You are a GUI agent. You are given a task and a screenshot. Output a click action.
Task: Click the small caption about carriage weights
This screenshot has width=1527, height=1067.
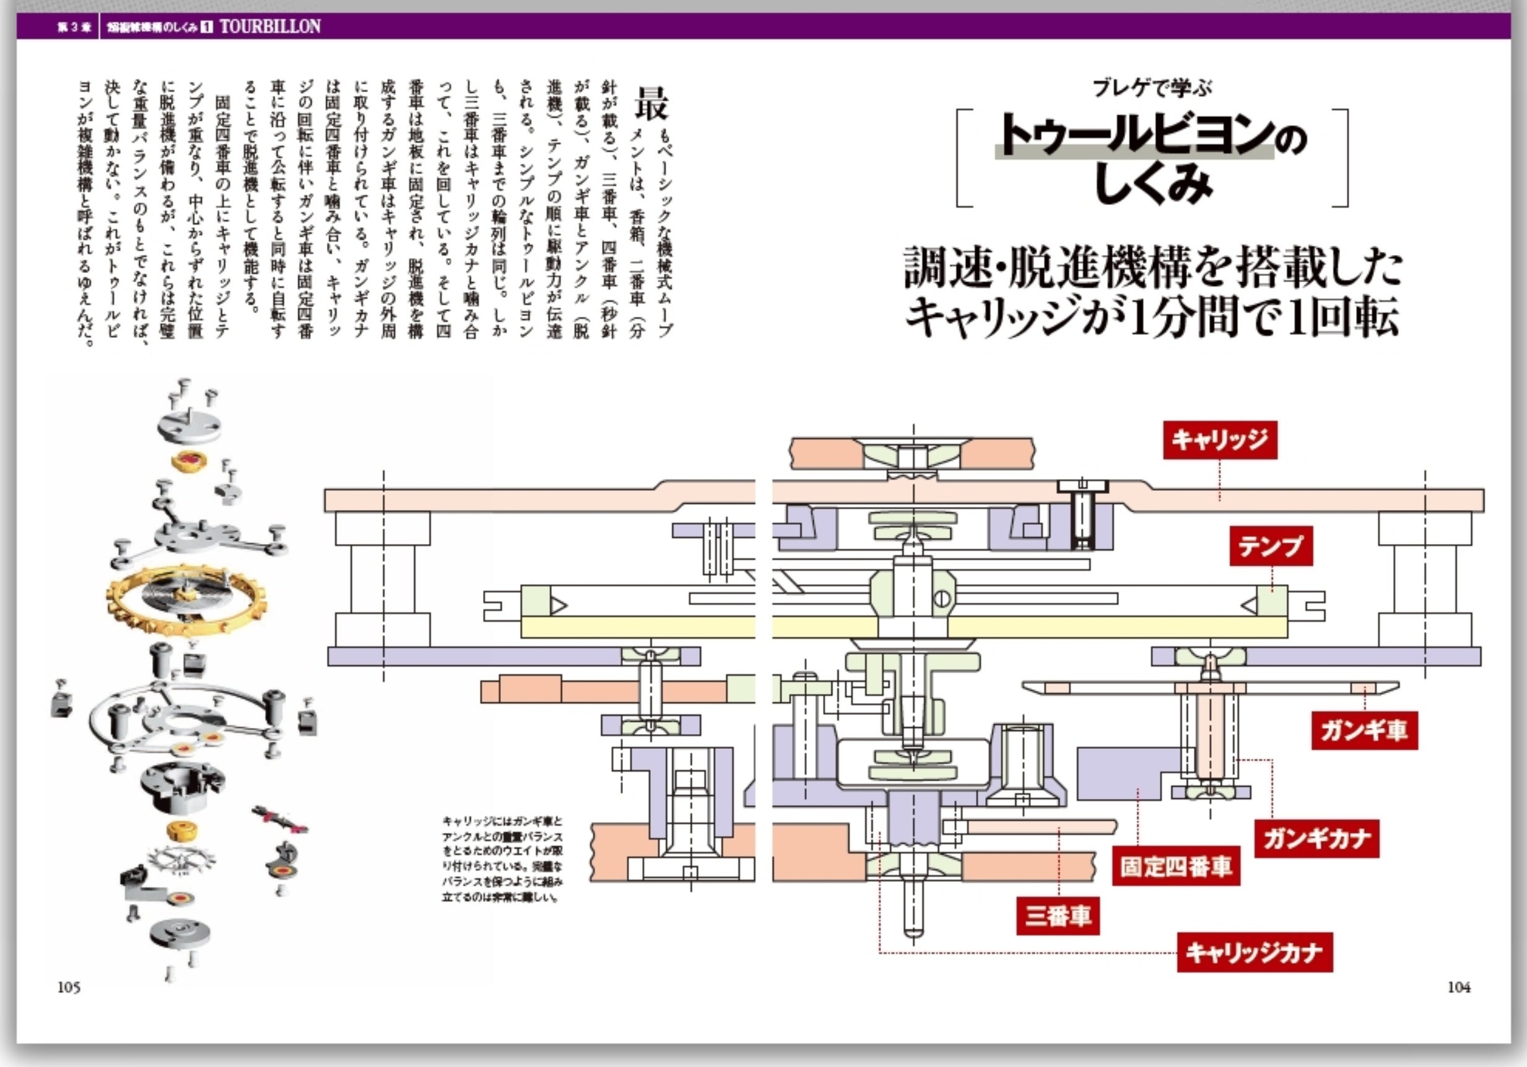pyautogui.click(x=502, y=860)
